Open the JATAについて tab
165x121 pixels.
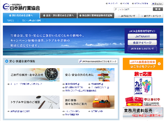(127, 16)
